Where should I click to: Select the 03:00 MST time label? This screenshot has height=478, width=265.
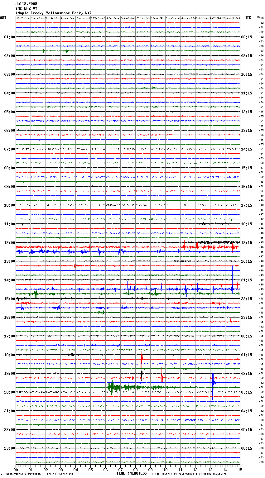(x=10, y=74)
